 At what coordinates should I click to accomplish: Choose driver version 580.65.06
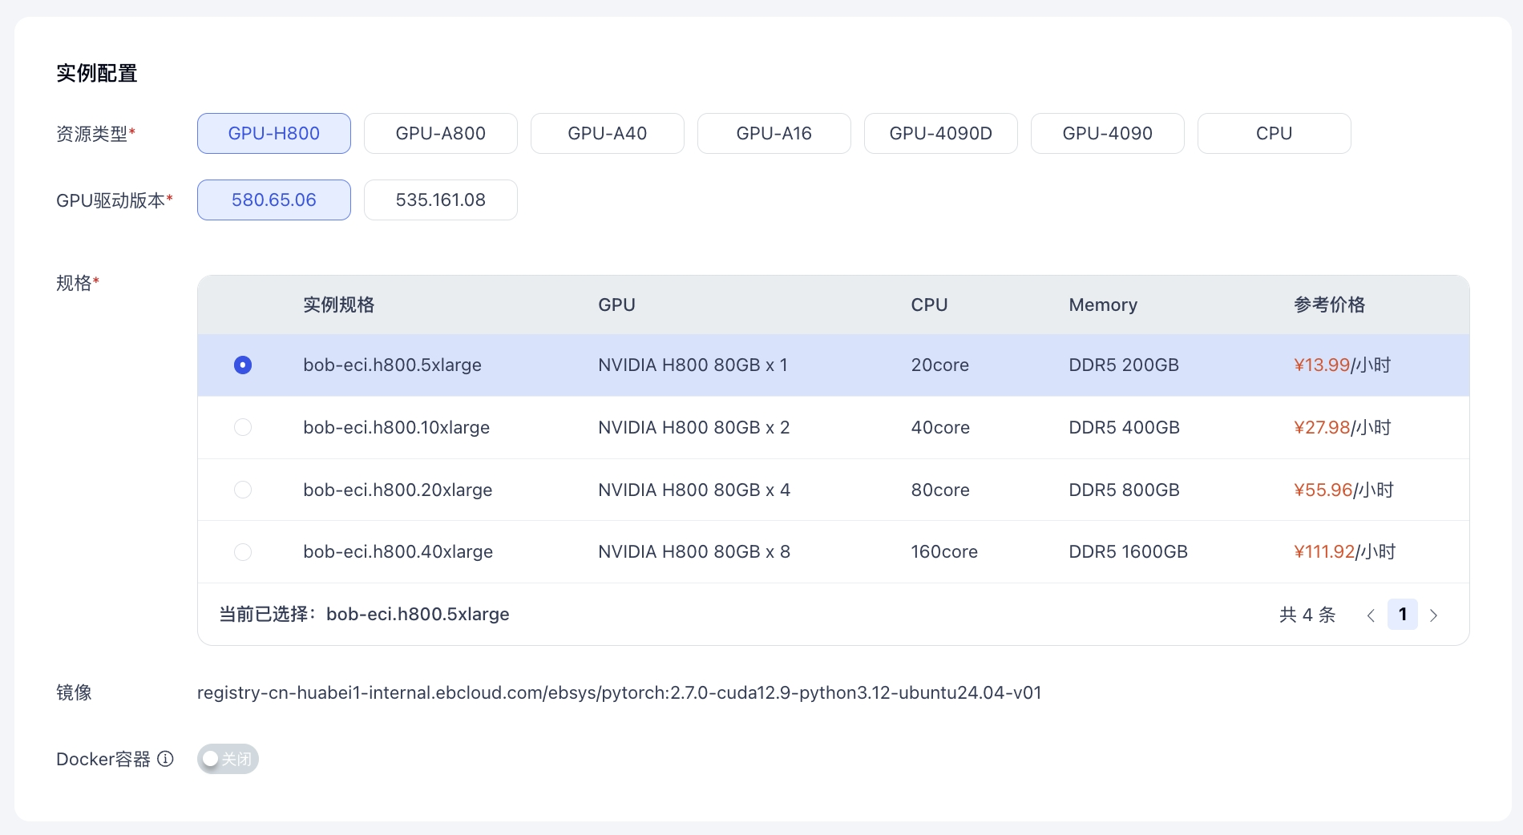pyautogui.click(x=274, y=200)
